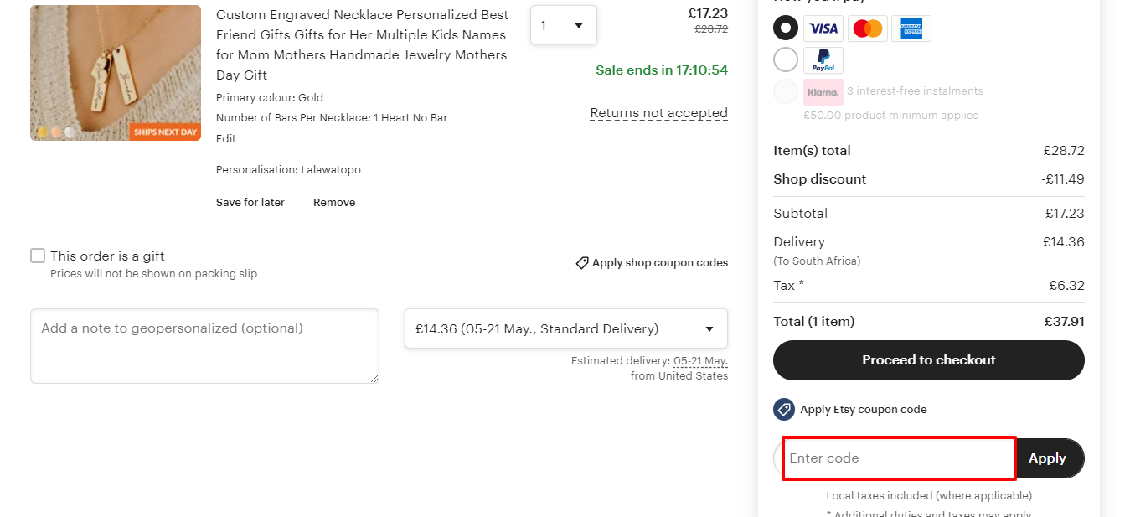Click the Remove item link
The width and height of the screenshot is (1130, 517).
(334, 203)
